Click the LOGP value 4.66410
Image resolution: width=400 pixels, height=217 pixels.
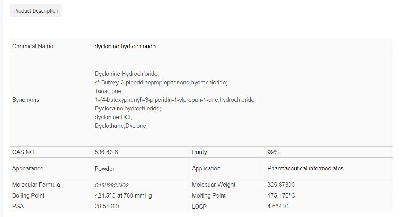278,206
